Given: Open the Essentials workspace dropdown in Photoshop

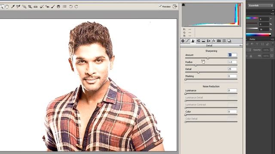Looking at the screenshot, I should 260,6.
